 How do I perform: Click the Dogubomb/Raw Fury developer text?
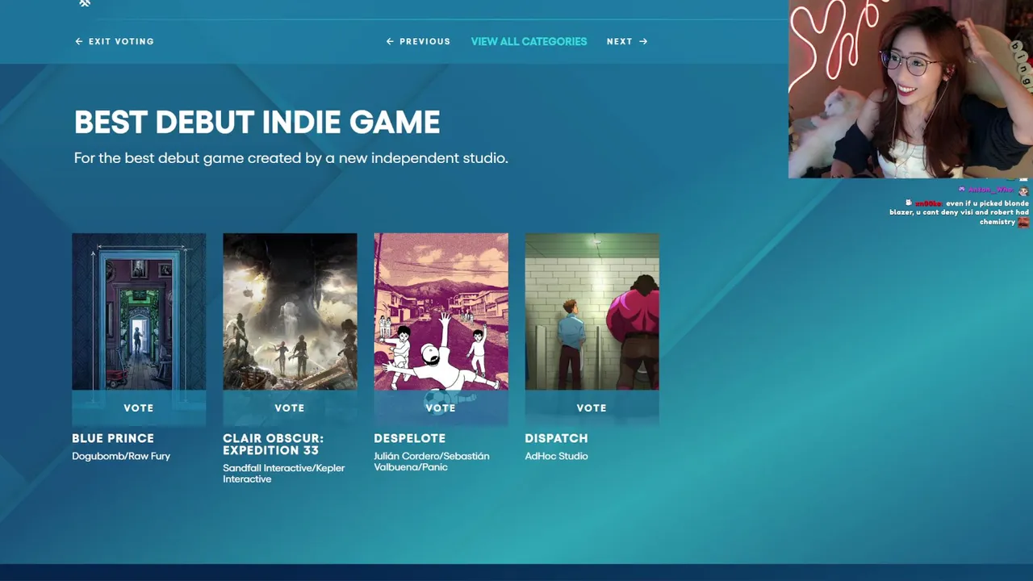pos(121,456)
